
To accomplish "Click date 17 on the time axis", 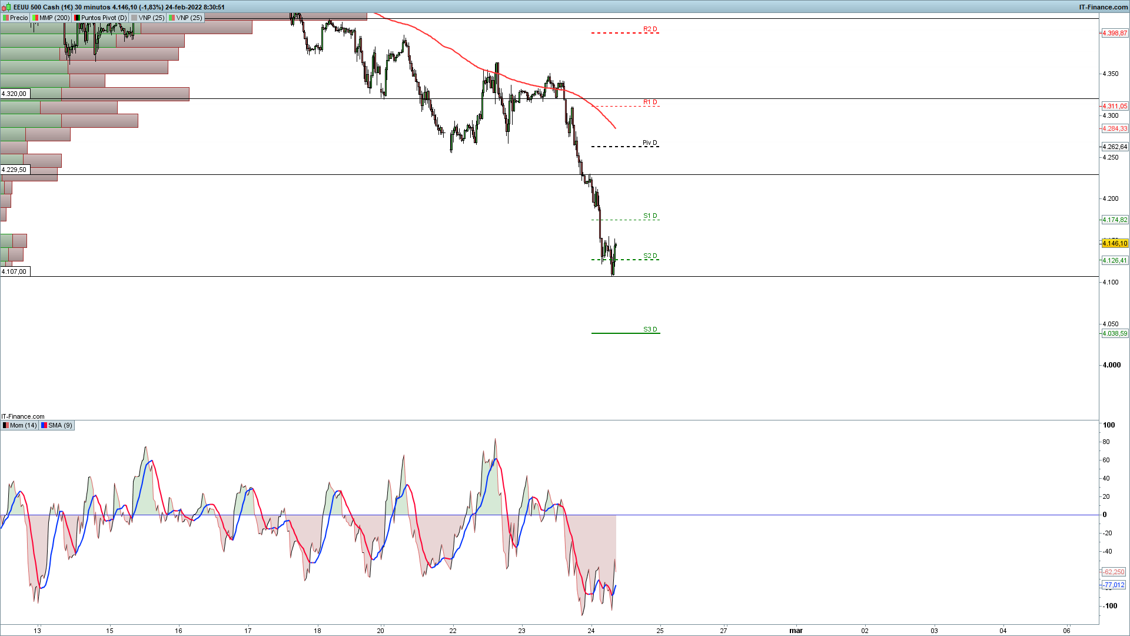I will [x=248, y=631].
